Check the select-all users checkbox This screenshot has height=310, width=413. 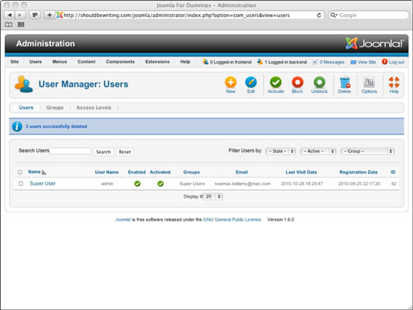20,172
